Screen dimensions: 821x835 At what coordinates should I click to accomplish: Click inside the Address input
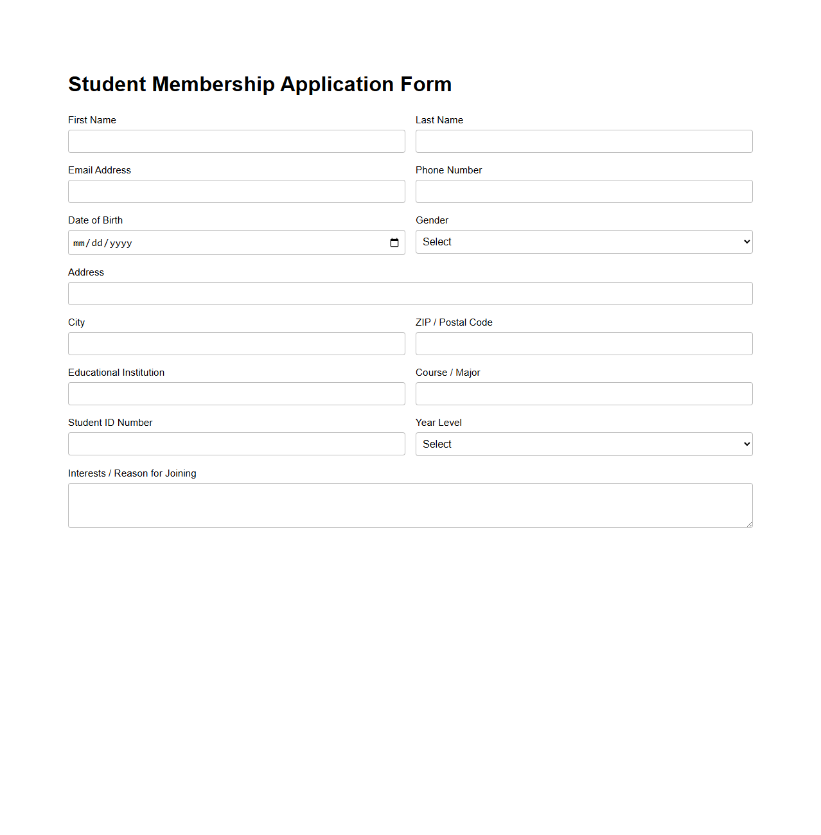pos(410,293)
